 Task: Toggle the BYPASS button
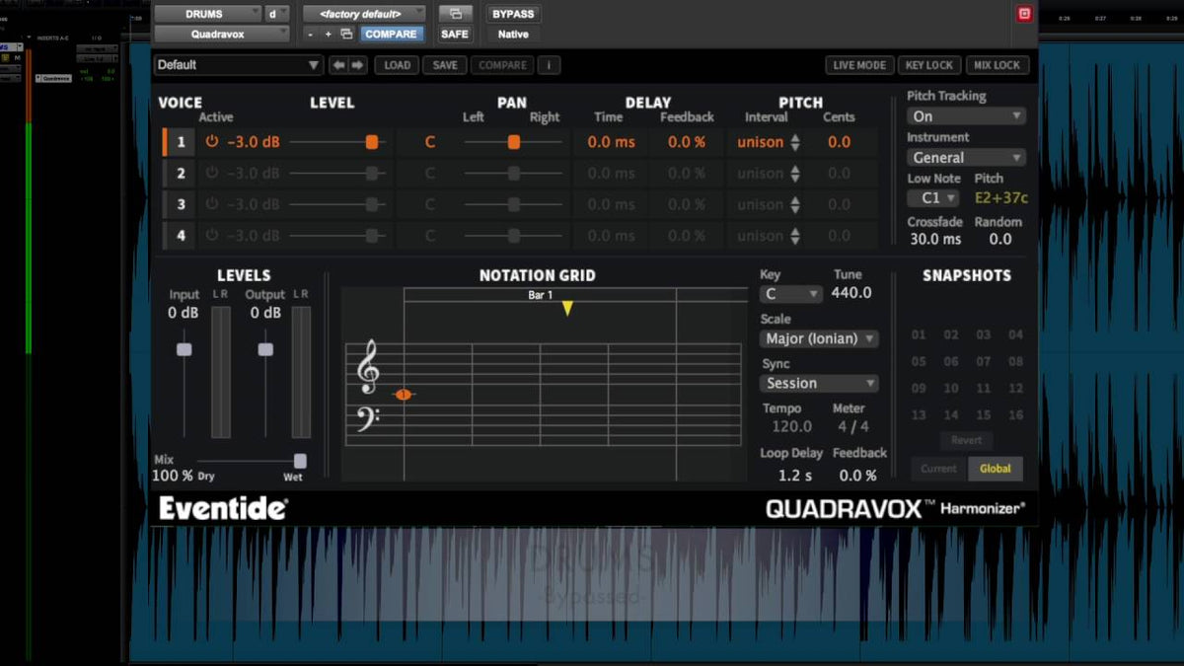pos(513,14)
